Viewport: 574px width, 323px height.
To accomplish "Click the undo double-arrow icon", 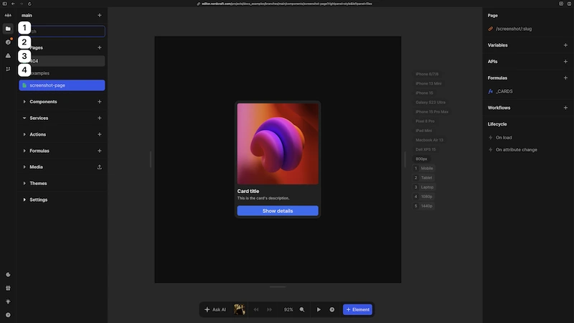I will (256, 309).
